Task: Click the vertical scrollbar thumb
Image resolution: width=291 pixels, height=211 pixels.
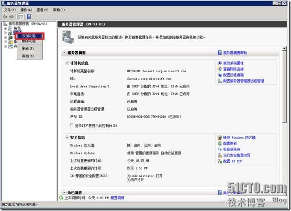Action: tap(284, 87)
